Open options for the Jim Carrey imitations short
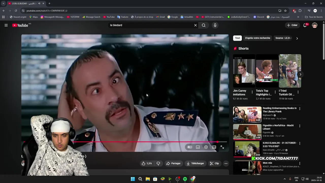 click(252, 92)
